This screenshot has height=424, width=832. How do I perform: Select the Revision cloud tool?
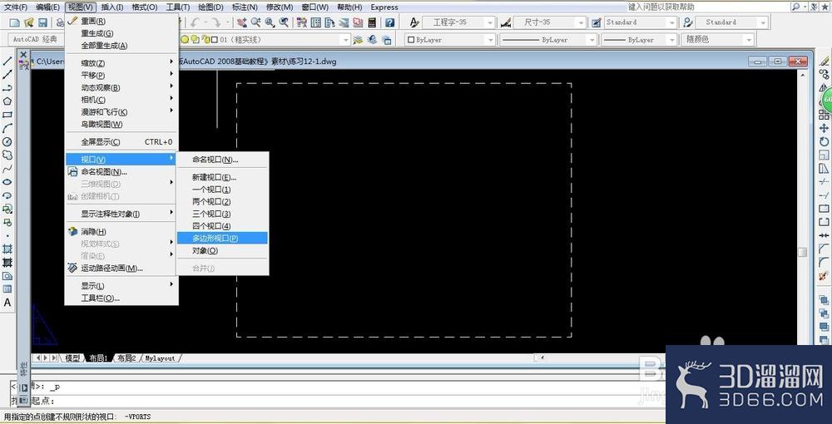(7, 155)
